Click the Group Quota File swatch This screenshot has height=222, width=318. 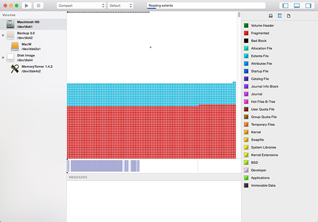pyautogui.click(x=246, y=117)
